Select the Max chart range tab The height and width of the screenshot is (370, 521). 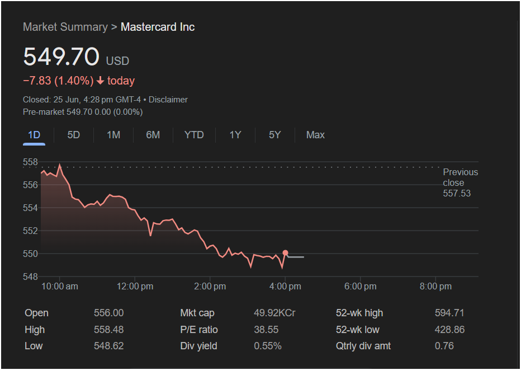tap(315, 135)
